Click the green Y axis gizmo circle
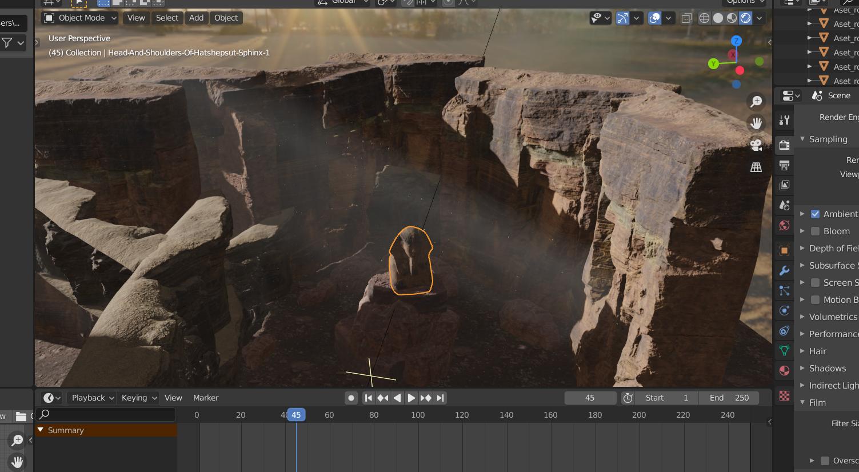This screenshot has width=859, height=472. click(x=713, y=64)
